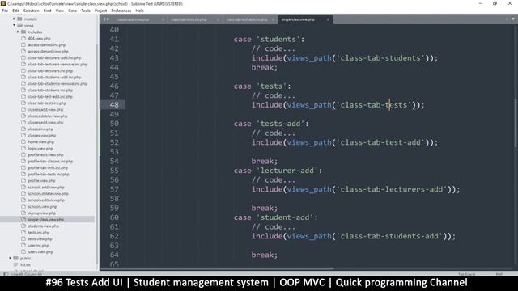Open schools.delete.view.php in the sidebar
The image size is (518, 291).
pos(48,193)
